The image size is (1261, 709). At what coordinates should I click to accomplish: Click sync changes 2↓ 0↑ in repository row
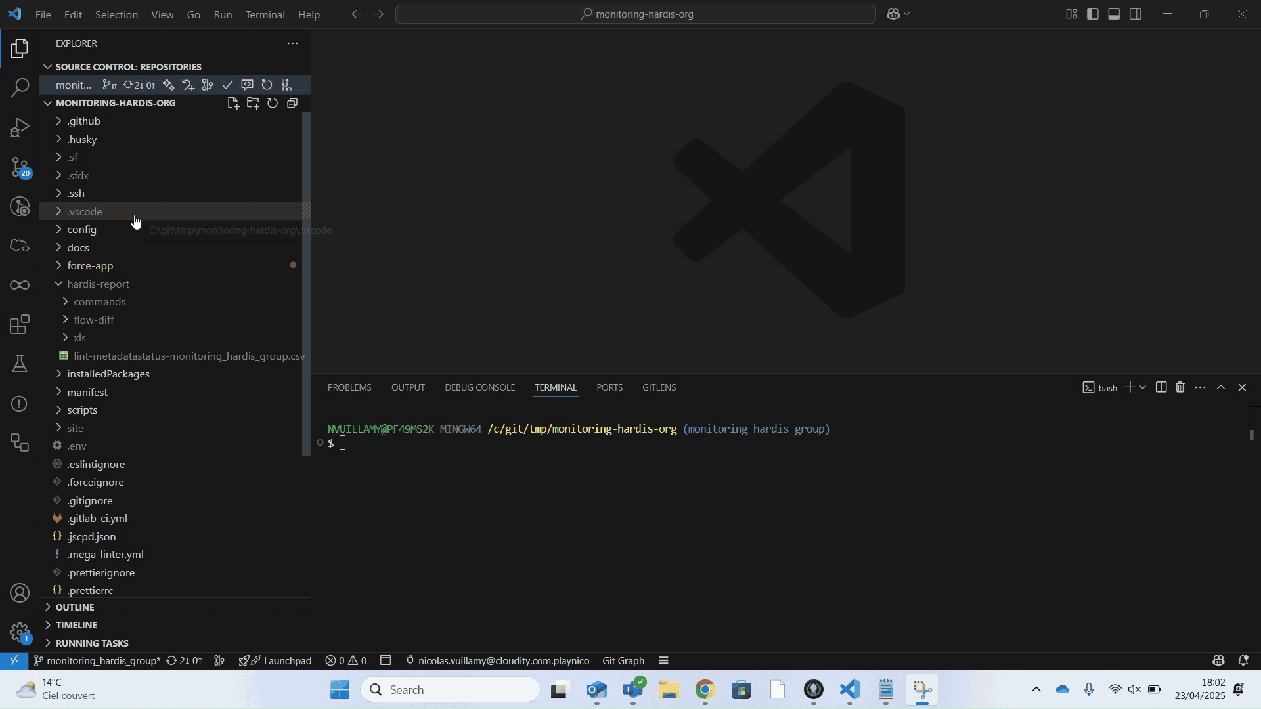pyautogui.click(x=139, y=85)
